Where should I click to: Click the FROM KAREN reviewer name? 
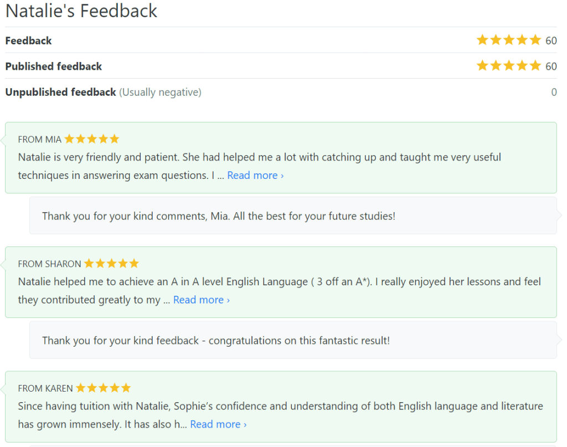(46, 388)
